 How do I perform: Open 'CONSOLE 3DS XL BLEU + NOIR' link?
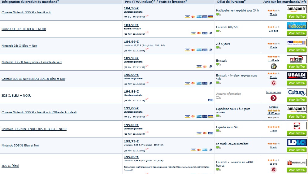pyautogui.click(x=24, y=29)
